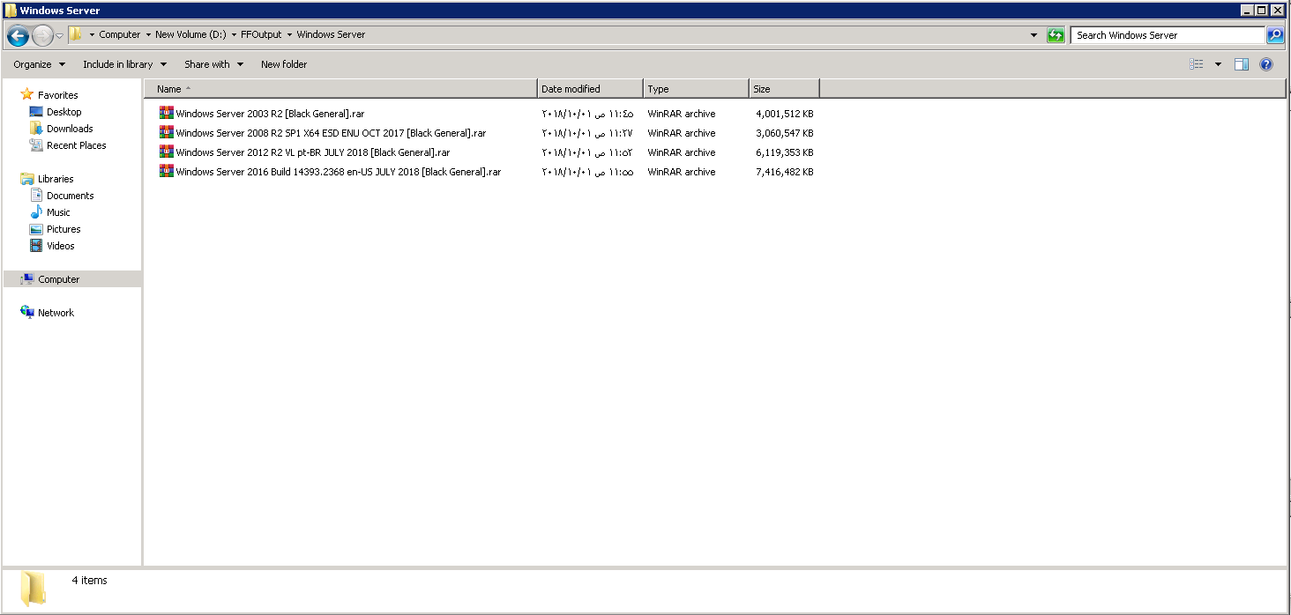Open the Pictures library
1291x615 pixels.
tap(63, 229)
